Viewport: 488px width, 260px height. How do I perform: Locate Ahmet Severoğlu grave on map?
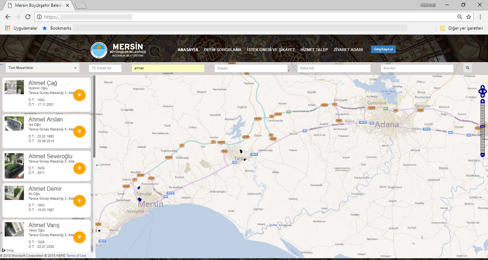coord(79,168)
